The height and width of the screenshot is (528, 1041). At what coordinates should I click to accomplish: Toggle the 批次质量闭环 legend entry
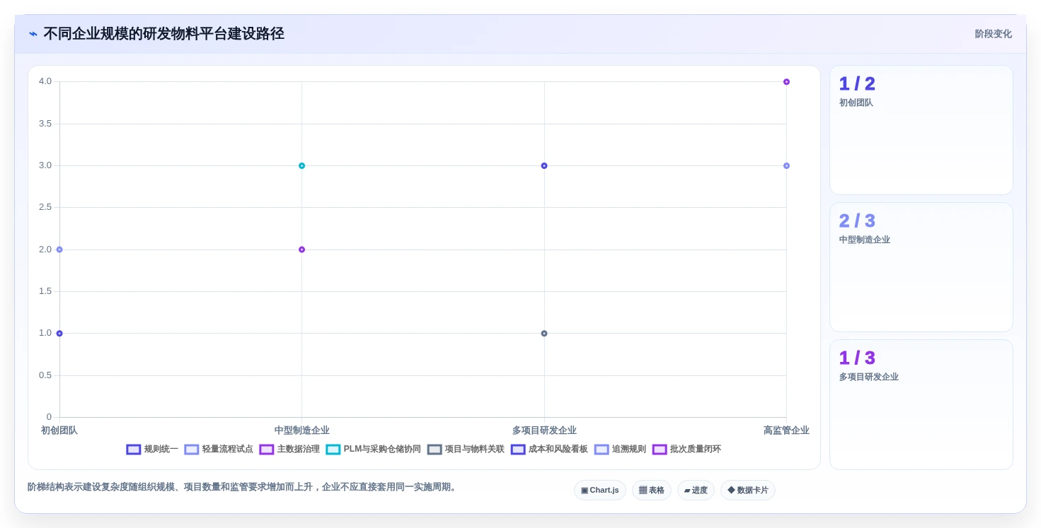(x=686, y=449)
